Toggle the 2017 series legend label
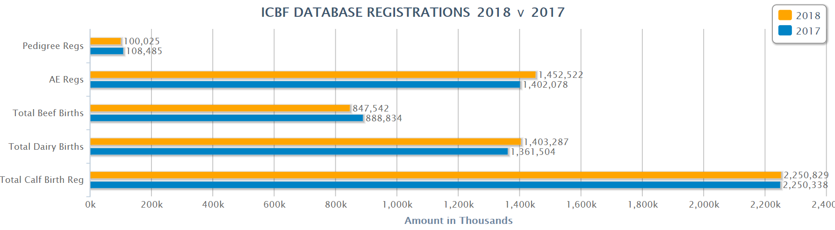835x230 pixels. 808,31
